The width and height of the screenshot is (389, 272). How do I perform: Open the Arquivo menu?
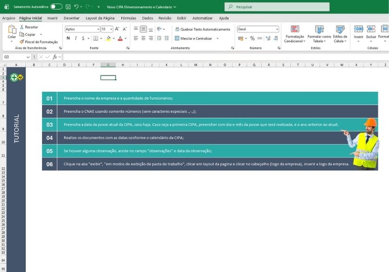tap(9, 18)
